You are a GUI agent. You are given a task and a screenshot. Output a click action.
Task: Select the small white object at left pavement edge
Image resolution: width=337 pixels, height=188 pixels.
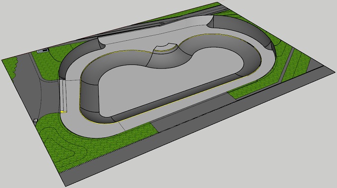pos(36,121)
